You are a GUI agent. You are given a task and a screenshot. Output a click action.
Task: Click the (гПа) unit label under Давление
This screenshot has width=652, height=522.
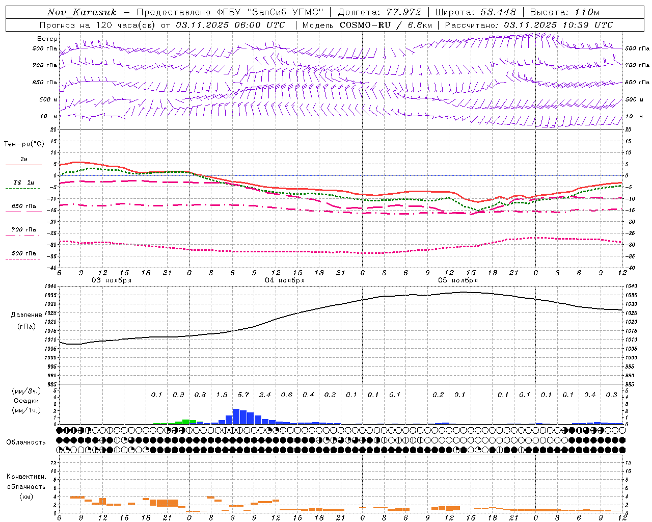tap(26, 327)
